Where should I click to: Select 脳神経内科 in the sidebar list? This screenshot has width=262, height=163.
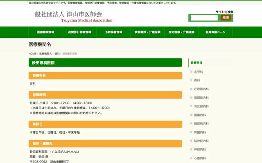[x=201, y=141]
